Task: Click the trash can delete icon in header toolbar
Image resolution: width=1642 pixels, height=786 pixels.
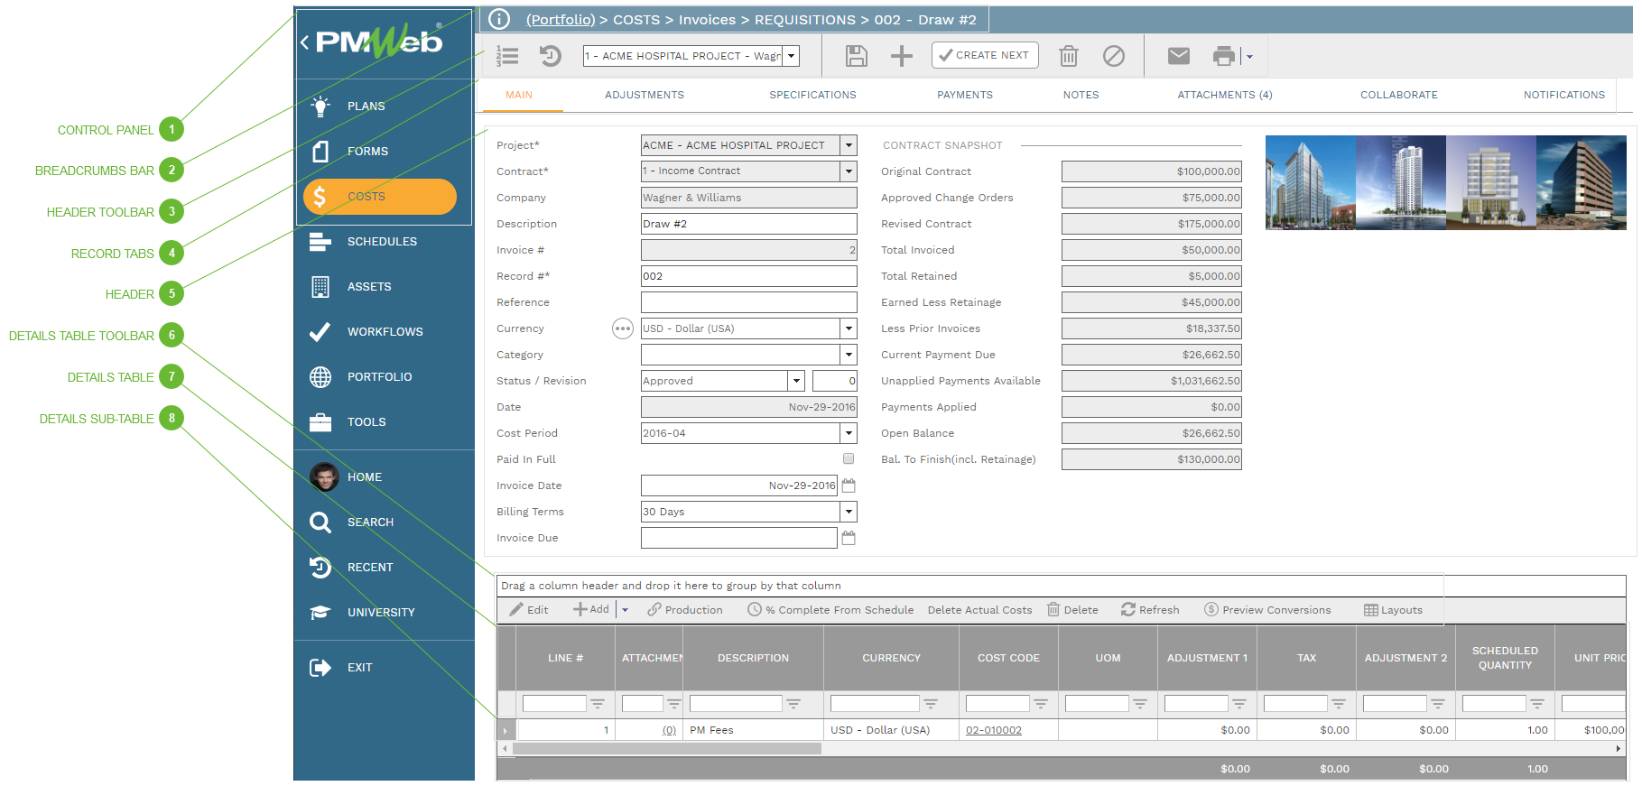Action: coord(1068,56)
